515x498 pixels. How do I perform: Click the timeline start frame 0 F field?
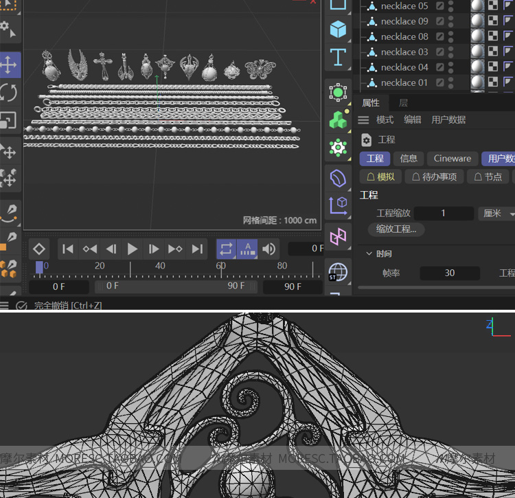pos(59,286)
